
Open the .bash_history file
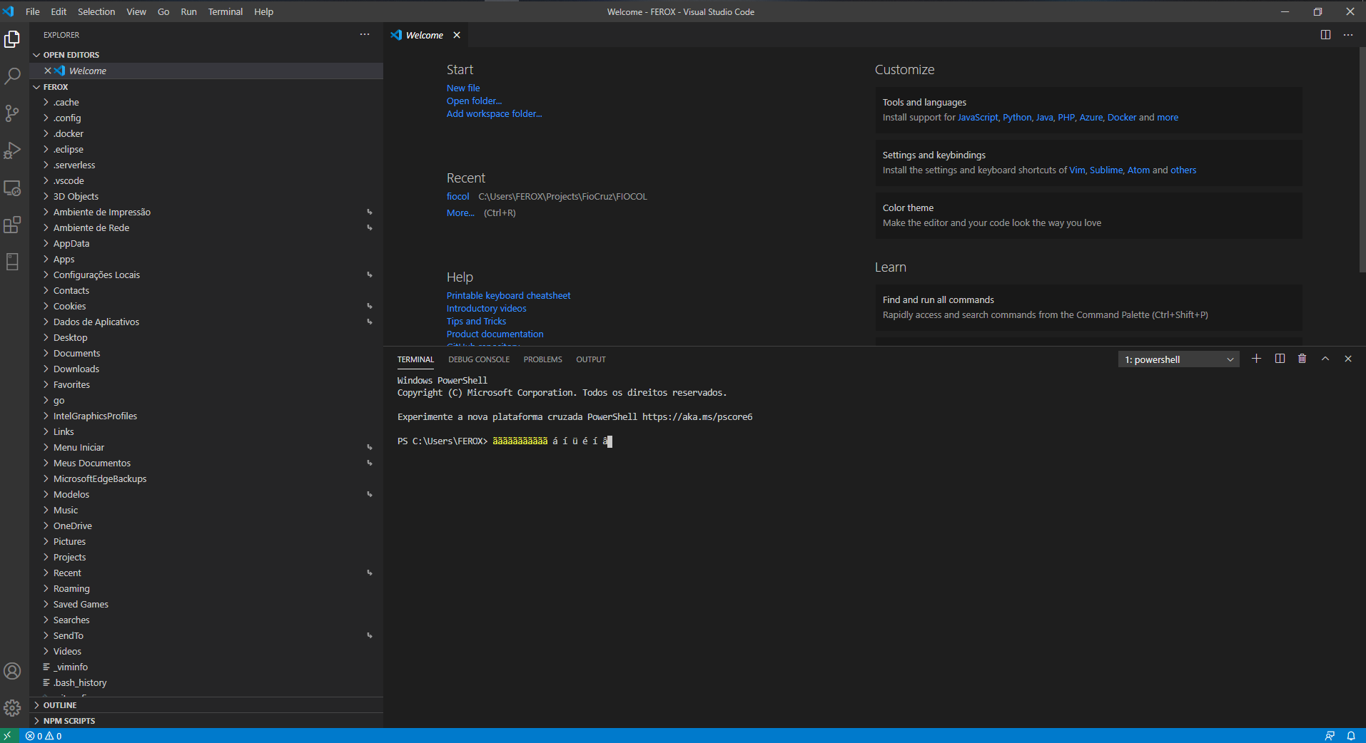click(207, 682)
